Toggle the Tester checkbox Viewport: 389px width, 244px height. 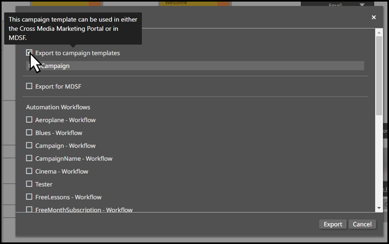[30, 184]
